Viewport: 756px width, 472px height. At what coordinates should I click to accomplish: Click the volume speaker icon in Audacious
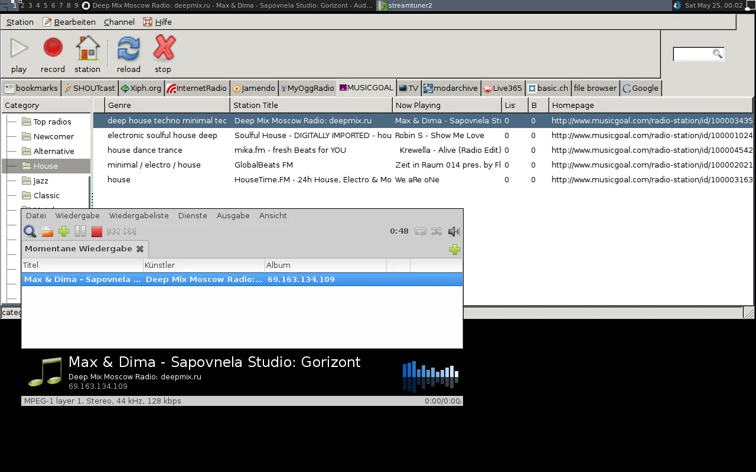[x=454, y=231]
